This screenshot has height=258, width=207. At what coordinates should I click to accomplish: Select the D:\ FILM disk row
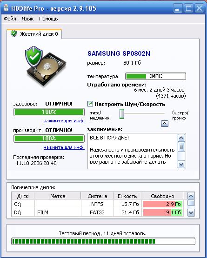[x=97, y=212]
